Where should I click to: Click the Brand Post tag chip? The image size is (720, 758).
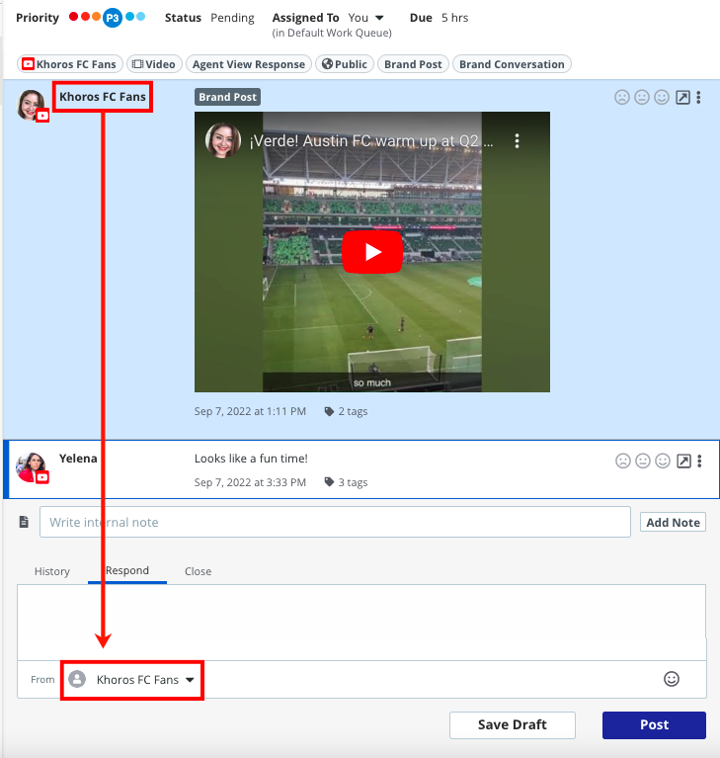413,64
